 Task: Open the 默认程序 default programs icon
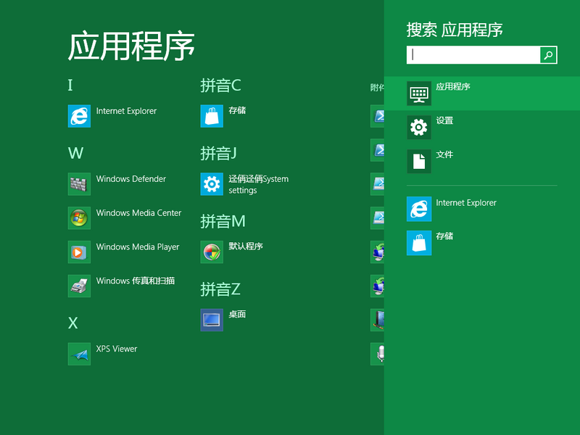click(x=212, y=252)
